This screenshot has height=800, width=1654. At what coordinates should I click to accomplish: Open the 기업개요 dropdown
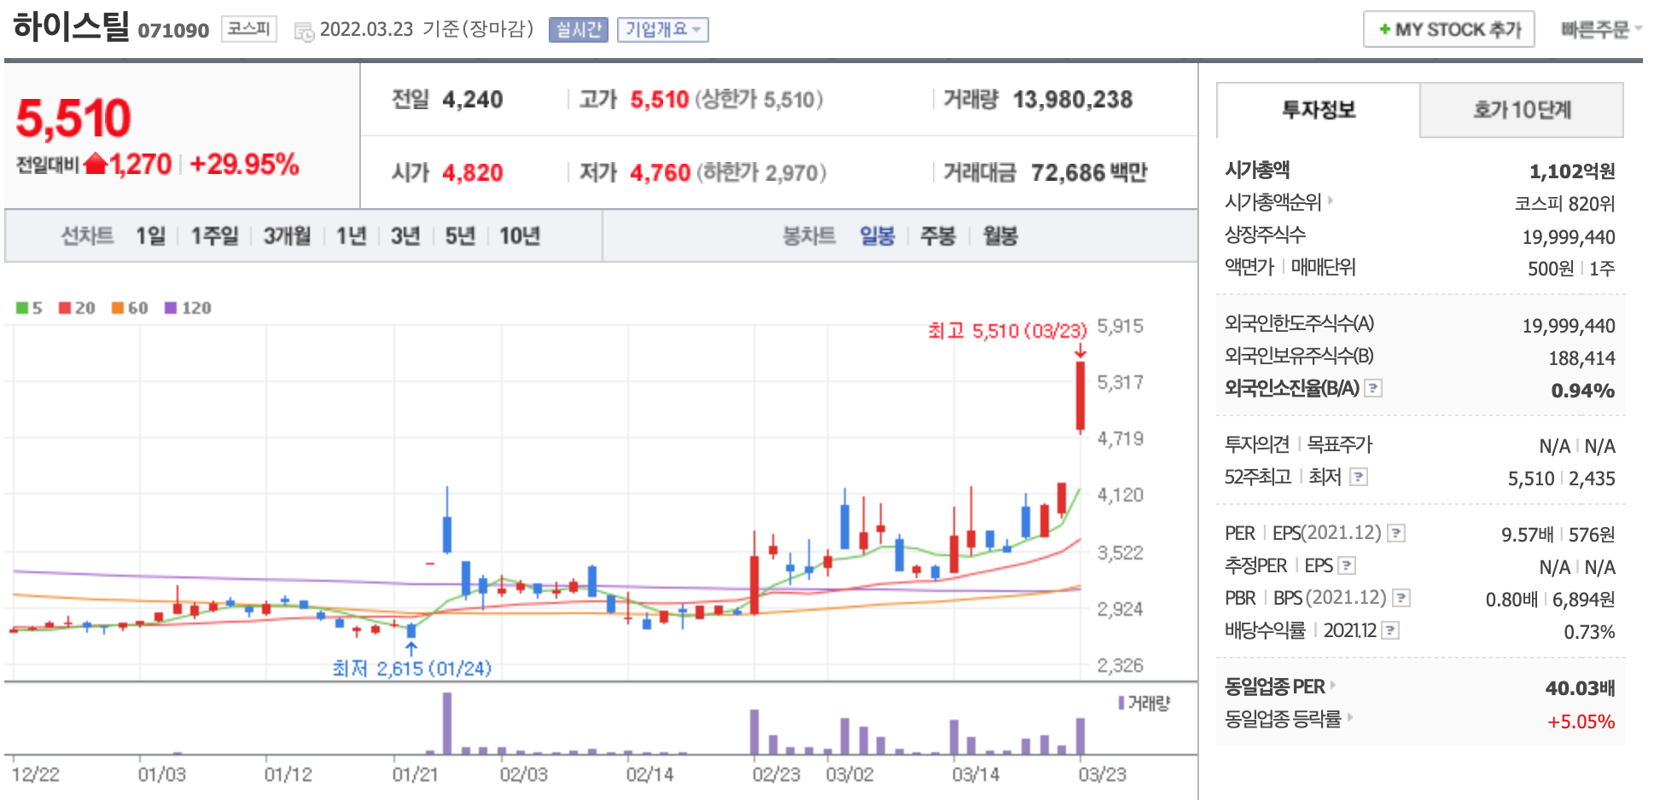663,30
